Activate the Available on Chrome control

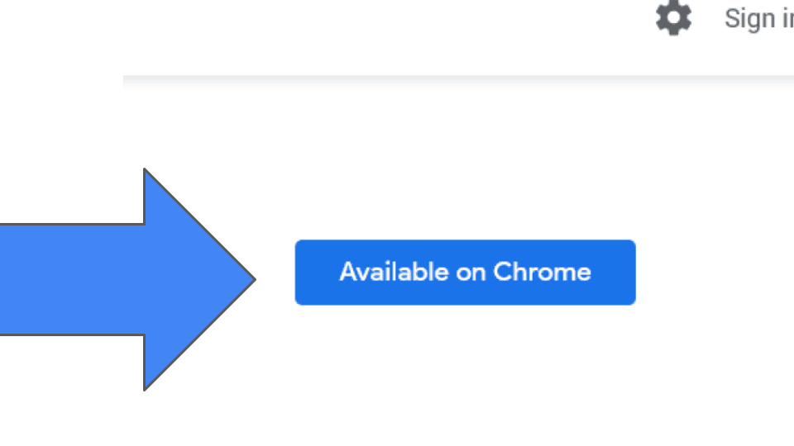(465, 272)
